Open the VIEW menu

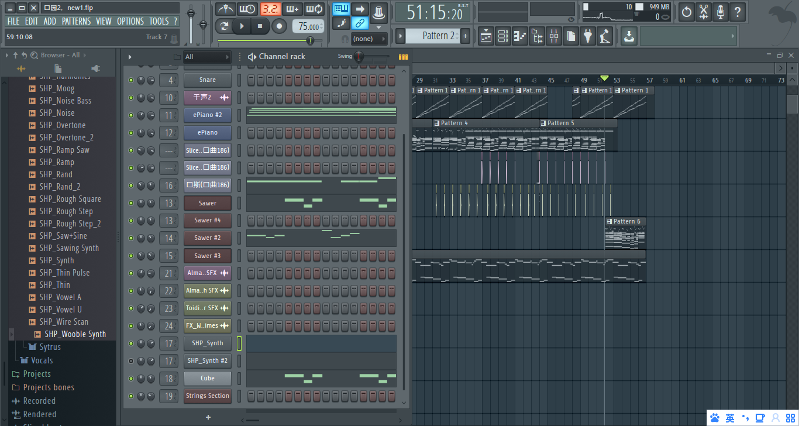pos(104,21)
